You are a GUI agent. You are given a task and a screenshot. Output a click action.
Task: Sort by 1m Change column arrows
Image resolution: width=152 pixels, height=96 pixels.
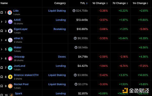click(x=147, y=3)
